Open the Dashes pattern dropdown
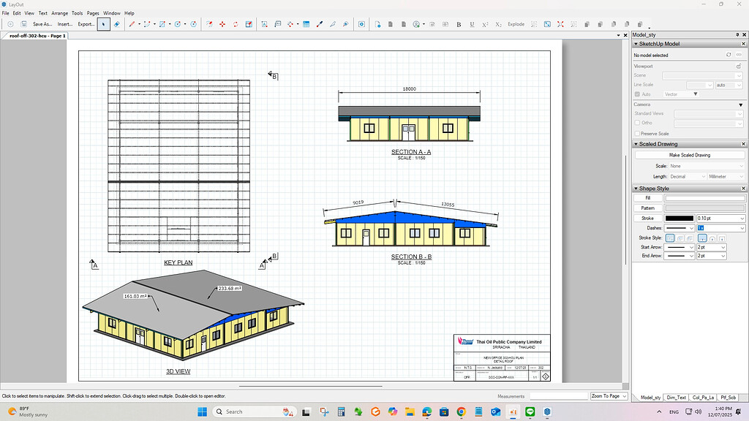 tap(679, 228)
